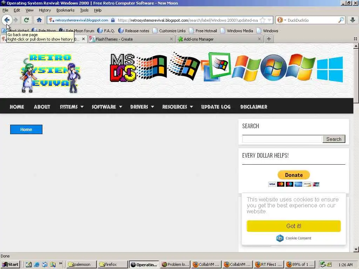Close the FlashThemes - Create tab

click(x=171, y=39)
